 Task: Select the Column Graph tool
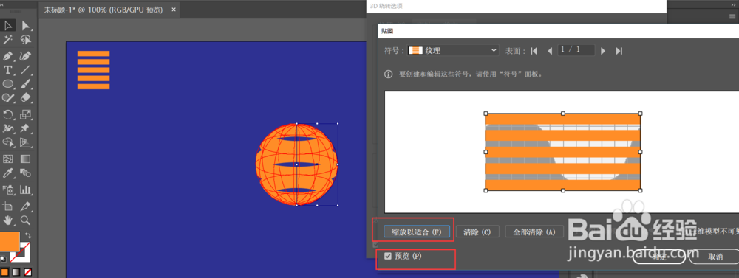tap(25, 190)
